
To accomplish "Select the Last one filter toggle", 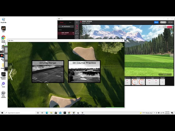I will (x=170, y=27).
